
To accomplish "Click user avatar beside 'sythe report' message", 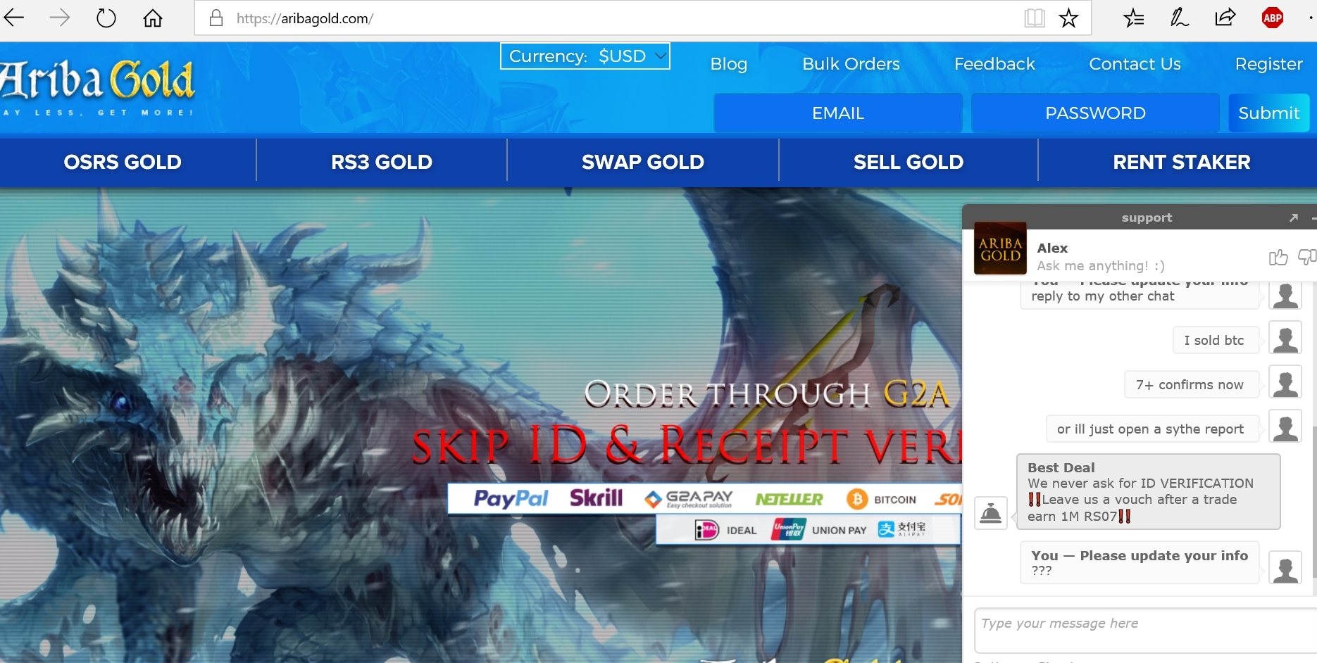I will click(1285, 427).
